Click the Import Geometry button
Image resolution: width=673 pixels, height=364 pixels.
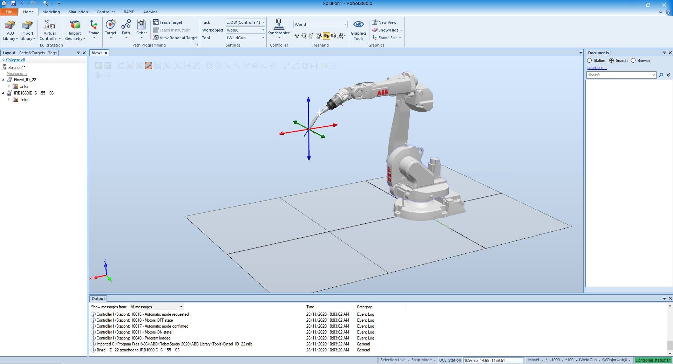pyautogui.click(x=75, y=30)
